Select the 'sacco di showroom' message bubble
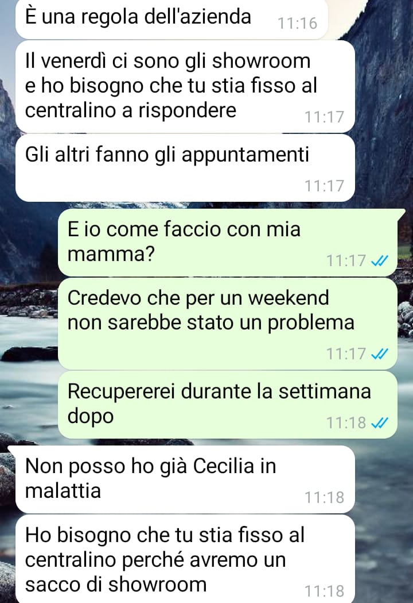This screenshot has width=413, height=603. point(185,559)
